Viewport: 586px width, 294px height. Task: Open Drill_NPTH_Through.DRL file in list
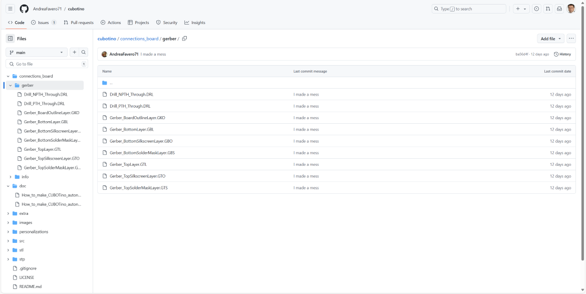pyautogui.click(x=132, y=95)
